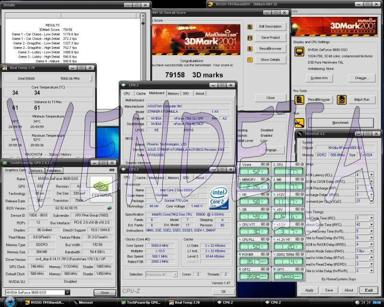Screen dimensions: 384x307
Task: Click the Edit Description button
Action: pos(270,26)
